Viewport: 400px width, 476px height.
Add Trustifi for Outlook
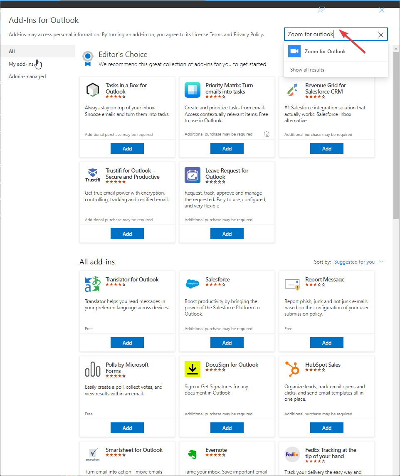pyautogui.click(x=127, y=234)
